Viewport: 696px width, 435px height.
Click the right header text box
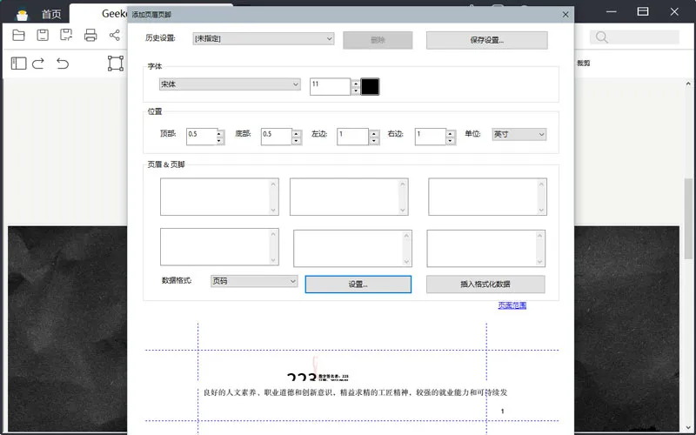click(x=487, y=197)
